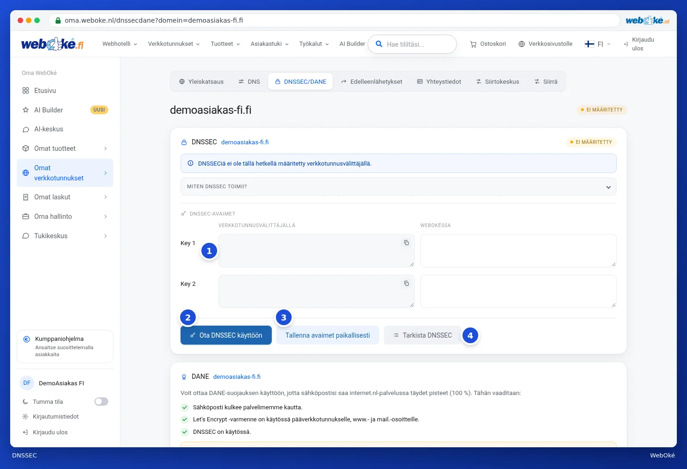
Task: Click Tarkista DNSSEC button
Action: coord(422,335)
